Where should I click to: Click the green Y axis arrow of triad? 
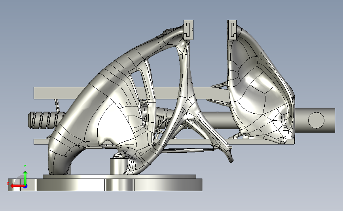pos(25,178)
